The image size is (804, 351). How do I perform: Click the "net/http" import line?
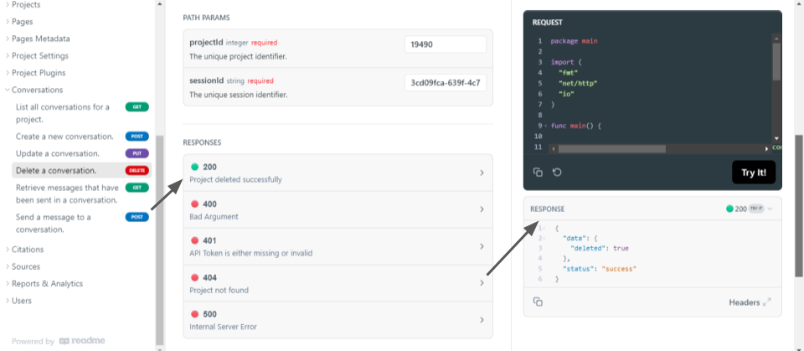[579, 83]
